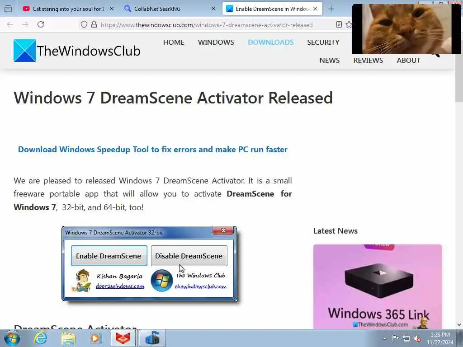Close the CollabNet SearXNG tab
Image resolution: width=463 pixels, height=347 pixels.
click(x=213, y=9)
